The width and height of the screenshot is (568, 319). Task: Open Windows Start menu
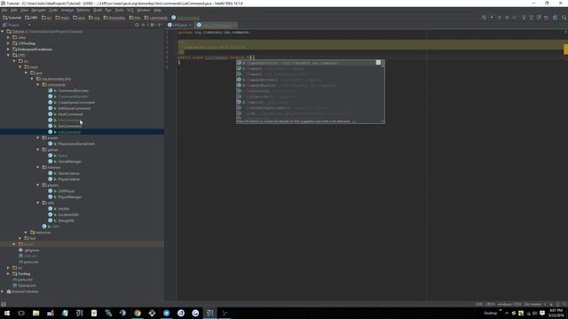(x=7, y=313)
